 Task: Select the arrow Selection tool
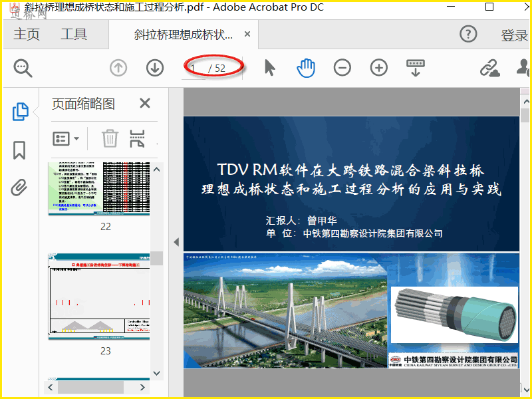coord(270,68)
